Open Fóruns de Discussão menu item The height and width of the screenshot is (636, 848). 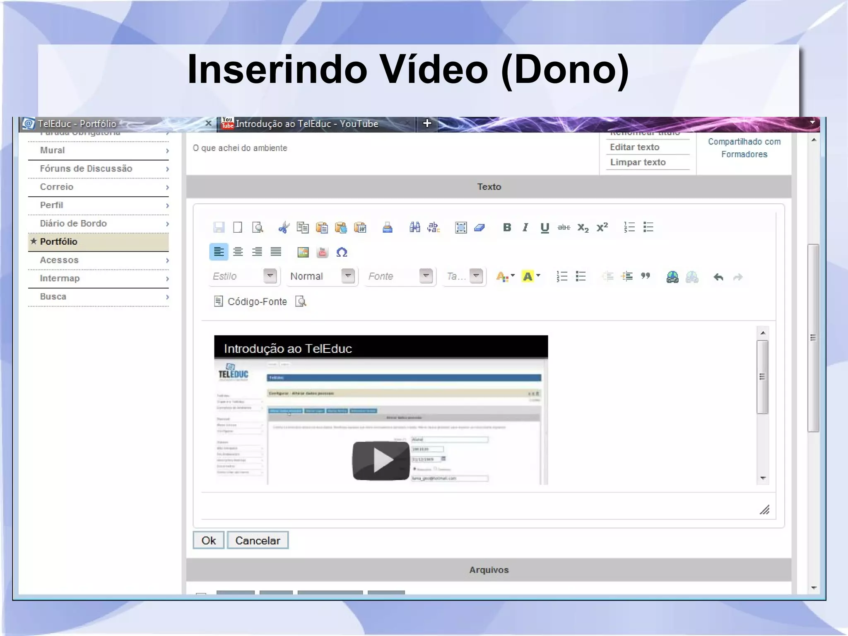coord(99,169)
